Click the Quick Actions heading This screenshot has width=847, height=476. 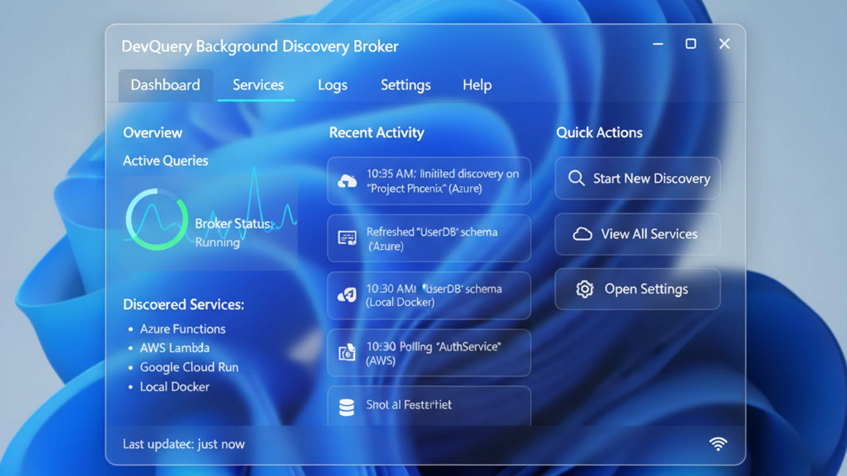[x=599, y=133]
